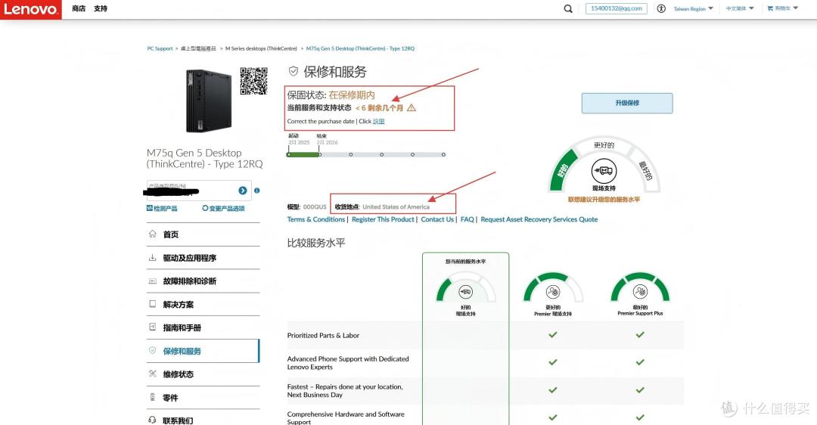817x425 pixels.
Task: Click the QR code image
Action: click(253, 81)
